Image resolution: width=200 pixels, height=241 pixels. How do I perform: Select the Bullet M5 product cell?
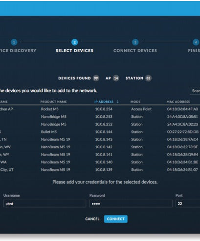tap(49, 132)
